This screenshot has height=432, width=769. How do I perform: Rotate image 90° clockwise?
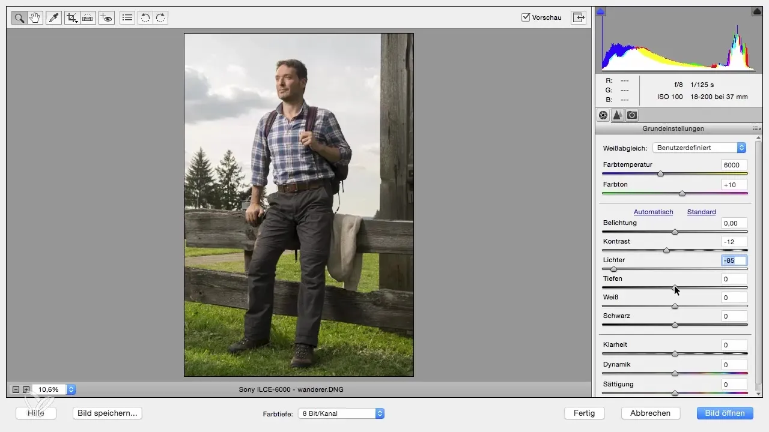pyautogui.click(x=160, y=18)
